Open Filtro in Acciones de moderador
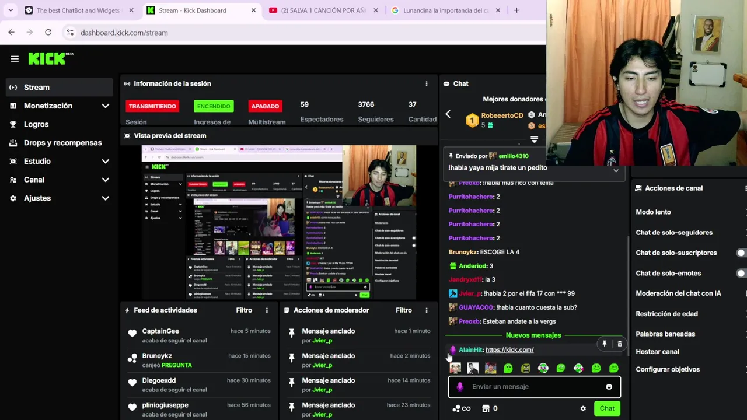Viewport: 747px width, 420px height. pos(404,310)
